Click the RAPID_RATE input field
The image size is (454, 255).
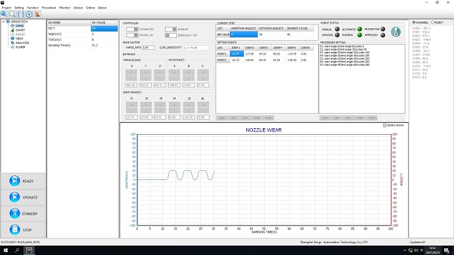tap(148, 47)
